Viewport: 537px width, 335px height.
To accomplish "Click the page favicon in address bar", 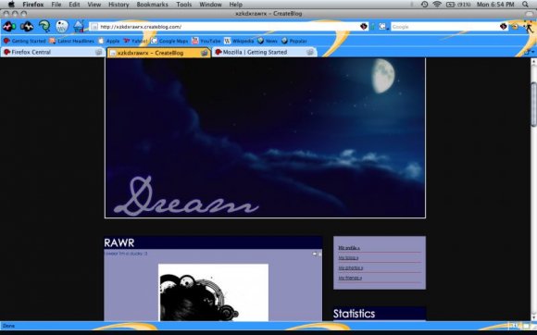I will click(94, 27).
